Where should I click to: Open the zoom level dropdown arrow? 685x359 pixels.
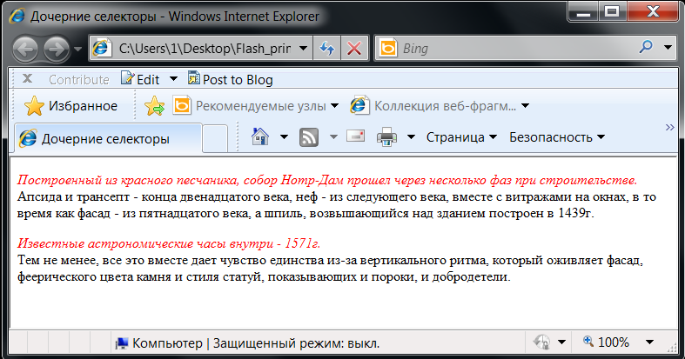(x=649, y=342)
